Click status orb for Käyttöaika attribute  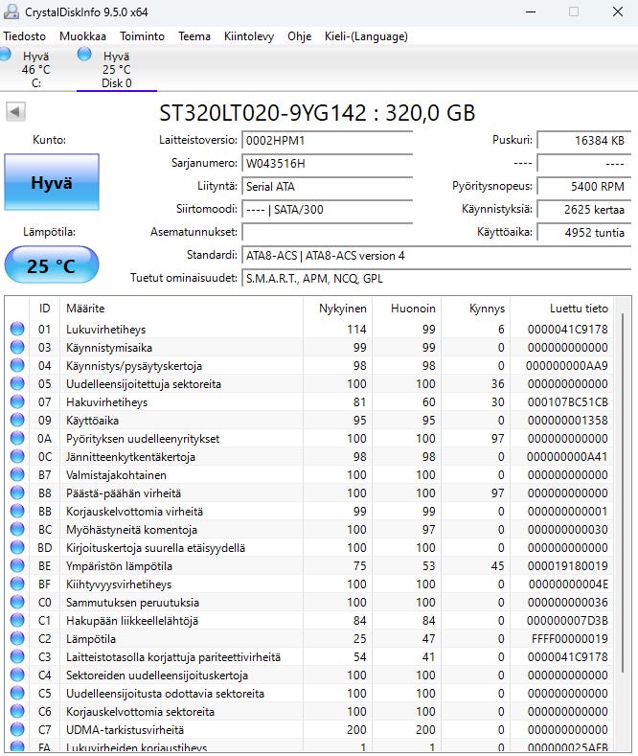17,421
